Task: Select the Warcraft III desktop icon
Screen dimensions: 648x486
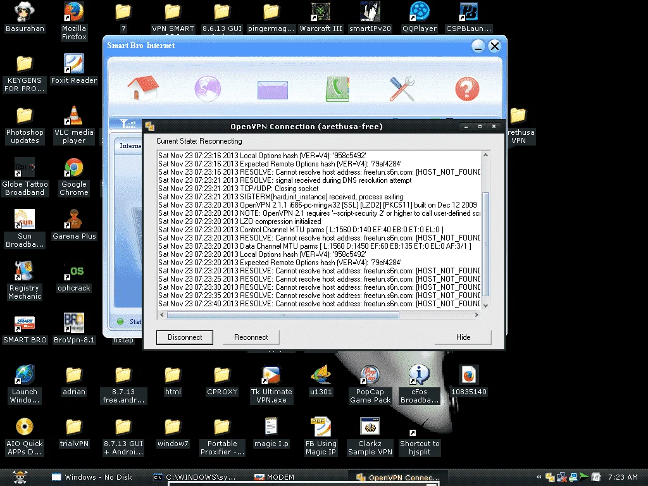Action: click(x=321, y=17)
